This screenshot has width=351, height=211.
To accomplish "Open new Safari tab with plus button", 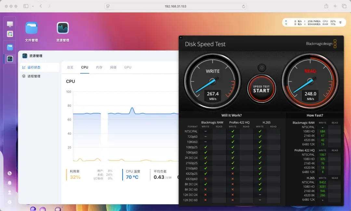I will tap(335, 6).
